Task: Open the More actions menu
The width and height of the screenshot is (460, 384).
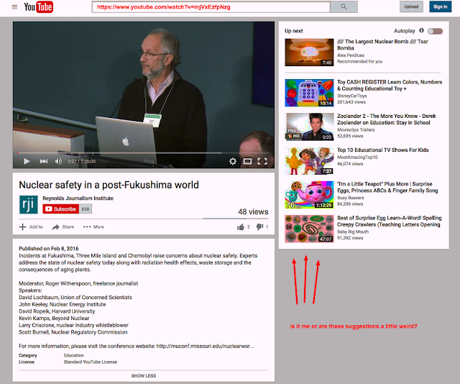Action: pyautogui.click(x=93, y=227)
